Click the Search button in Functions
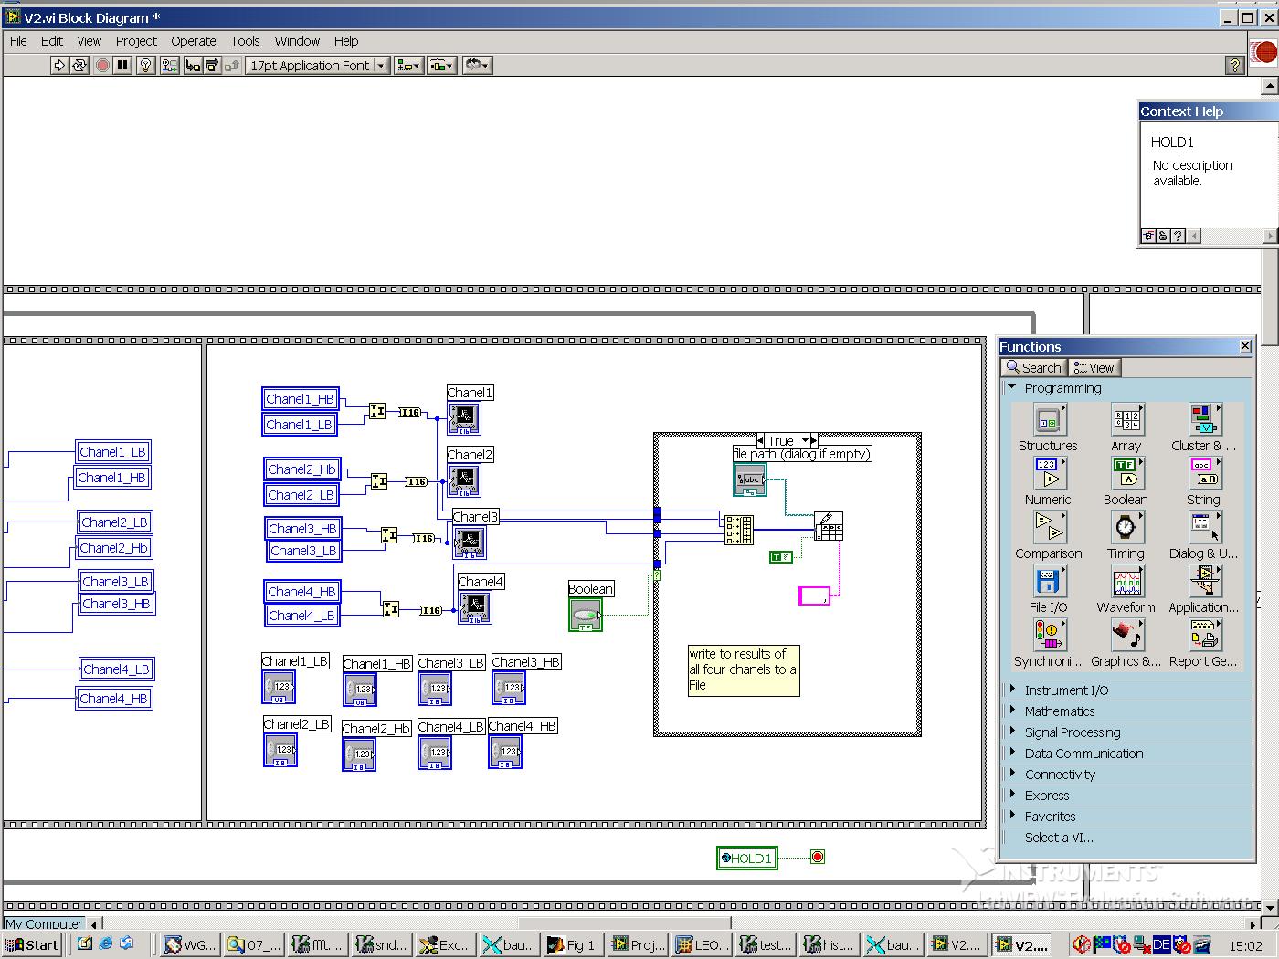The width and height of the screenshot is (1279, 959). [x=1033, y=367]
